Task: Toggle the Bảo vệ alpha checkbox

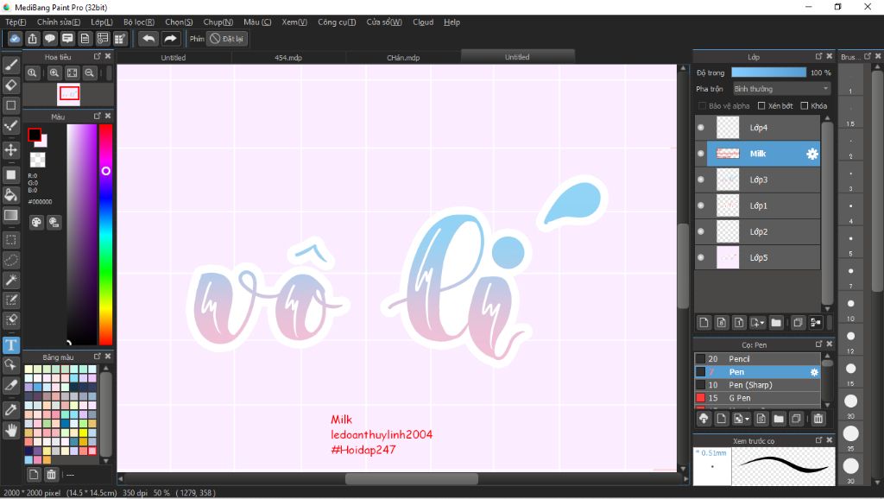Action: (x=703, y=106)
